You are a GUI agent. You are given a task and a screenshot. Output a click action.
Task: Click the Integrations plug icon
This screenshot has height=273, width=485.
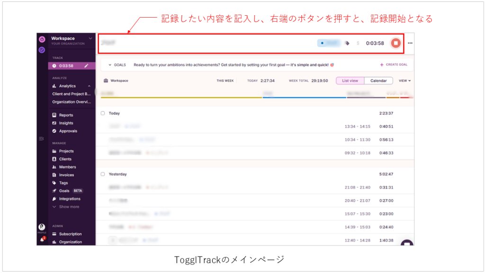(54, 199)
